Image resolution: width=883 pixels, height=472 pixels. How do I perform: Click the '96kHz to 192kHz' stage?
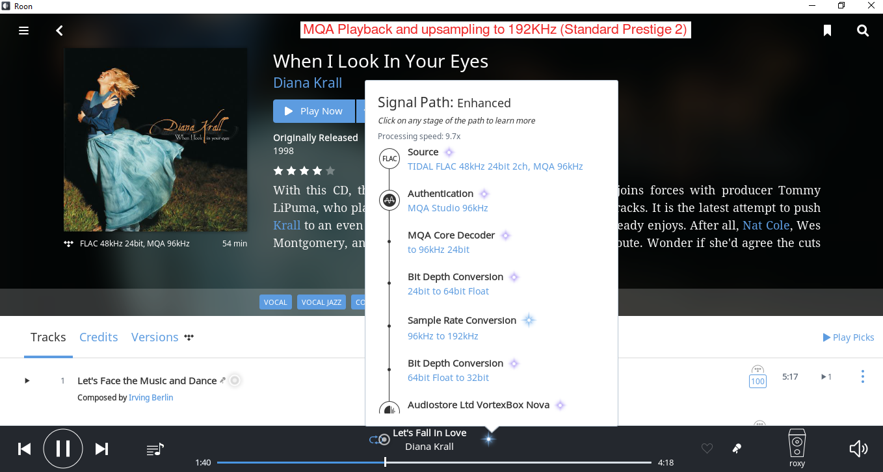click(443, 336)
